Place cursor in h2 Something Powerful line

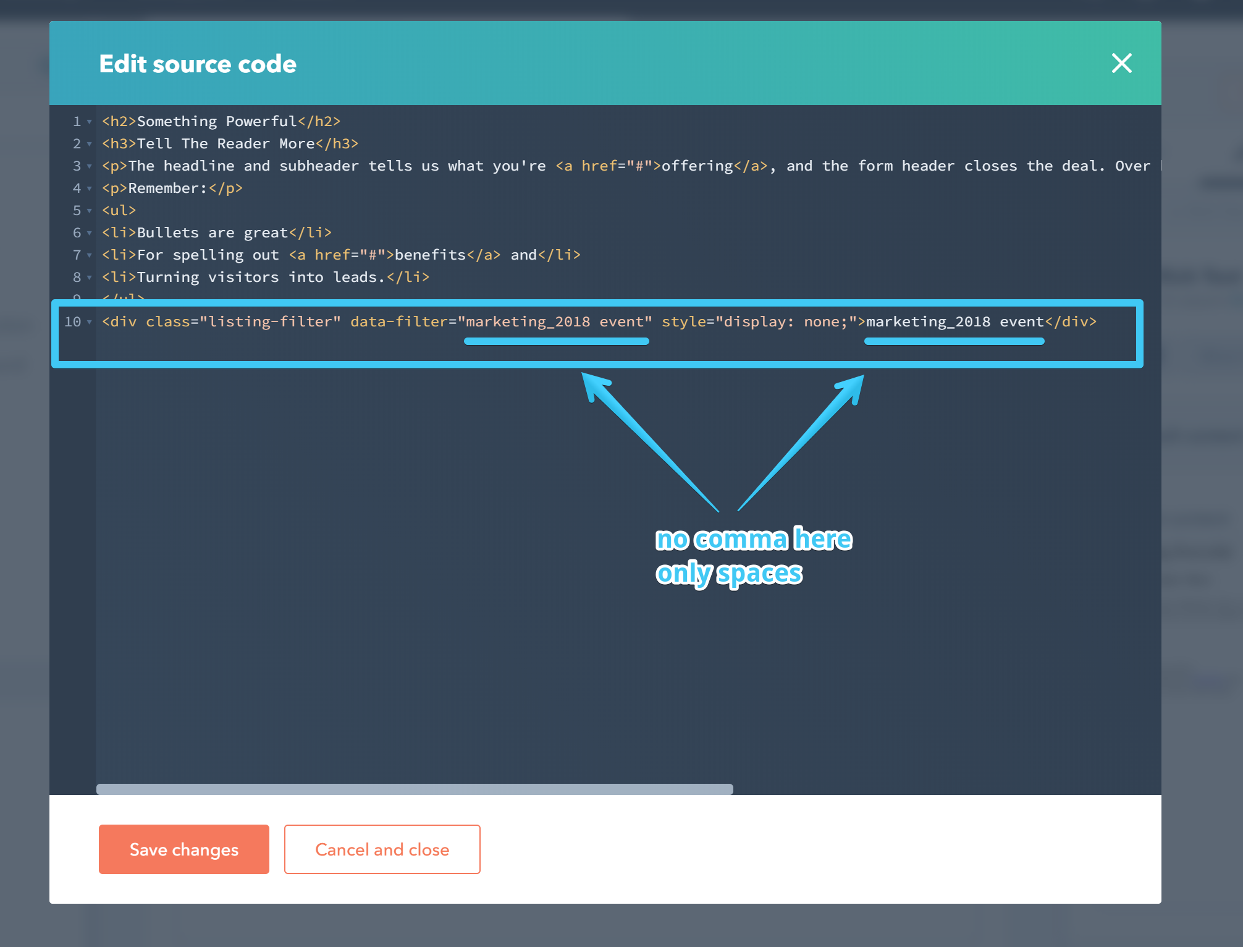coord(216,121)
